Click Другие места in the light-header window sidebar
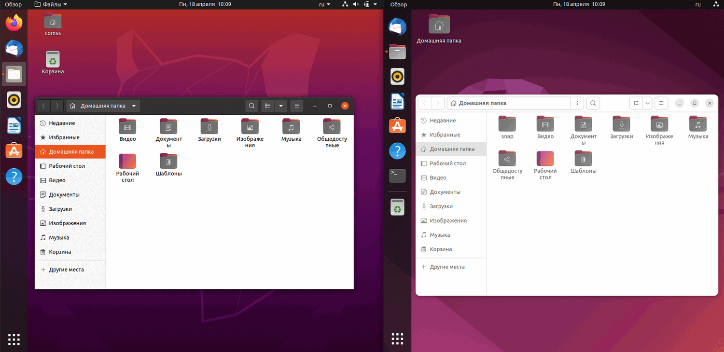 pyautogui.click(x=447, y=267)
